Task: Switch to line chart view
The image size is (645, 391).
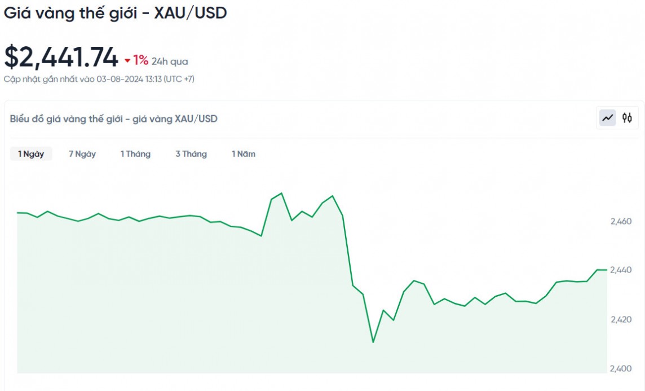Action: [607, 118]
